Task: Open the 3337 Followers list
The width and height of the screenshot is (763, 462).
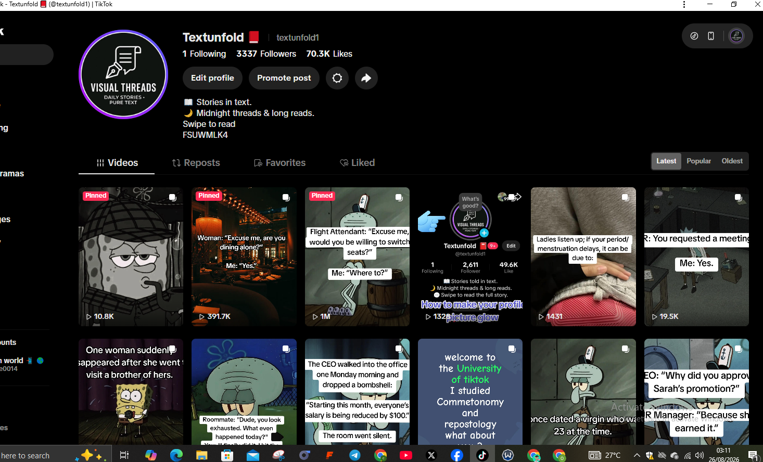Action: tap(266, 54)
